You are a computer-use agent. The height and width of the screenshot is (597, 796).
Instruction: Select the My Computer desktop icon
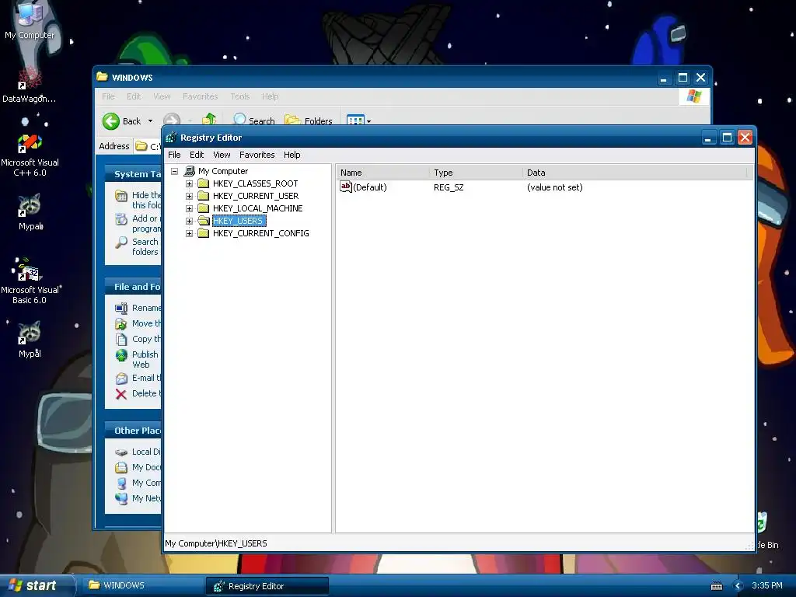tap(30, 20)
